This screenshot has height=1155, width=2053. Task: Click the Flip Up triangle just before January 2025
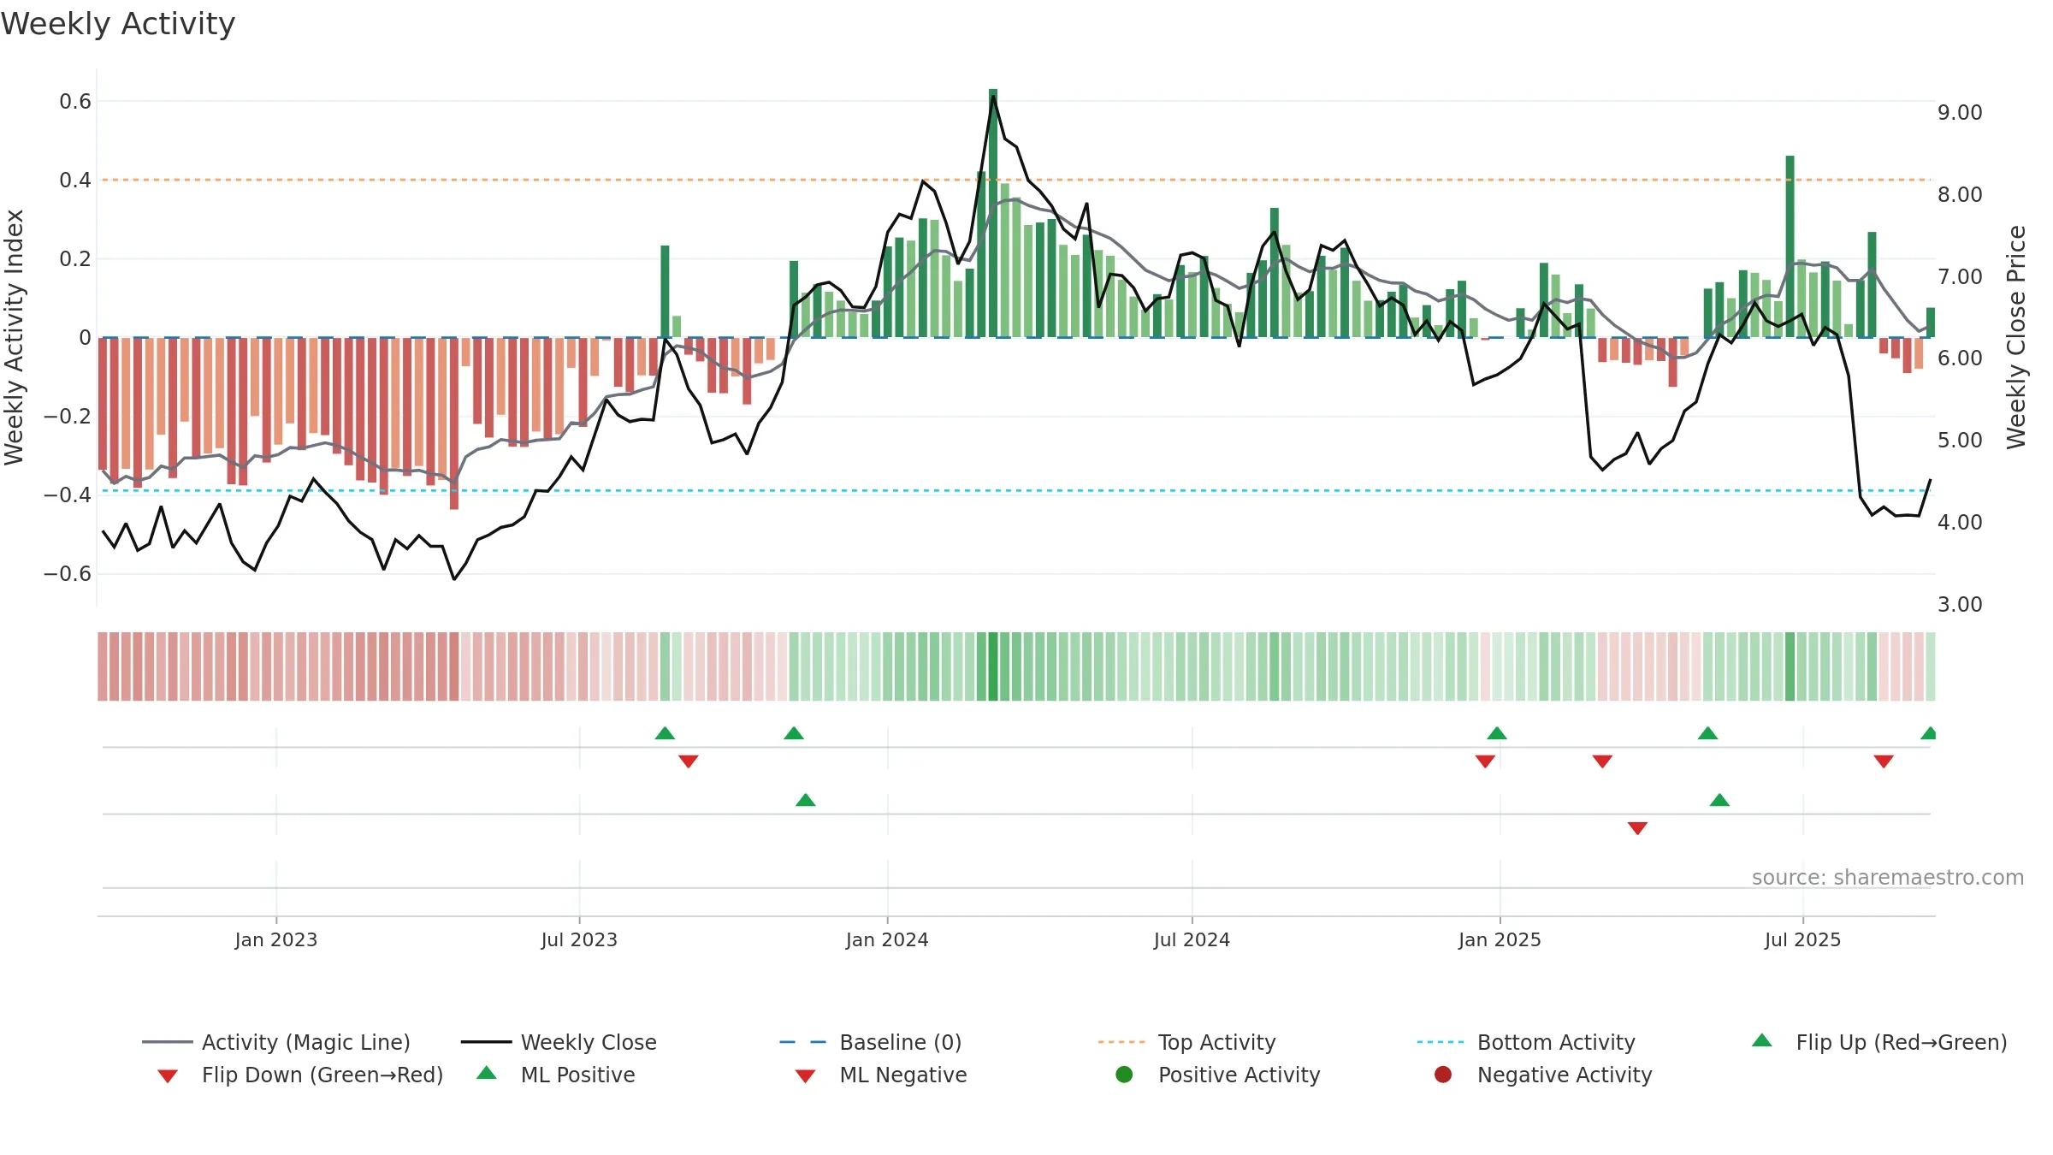click(x=1497, y=733)
